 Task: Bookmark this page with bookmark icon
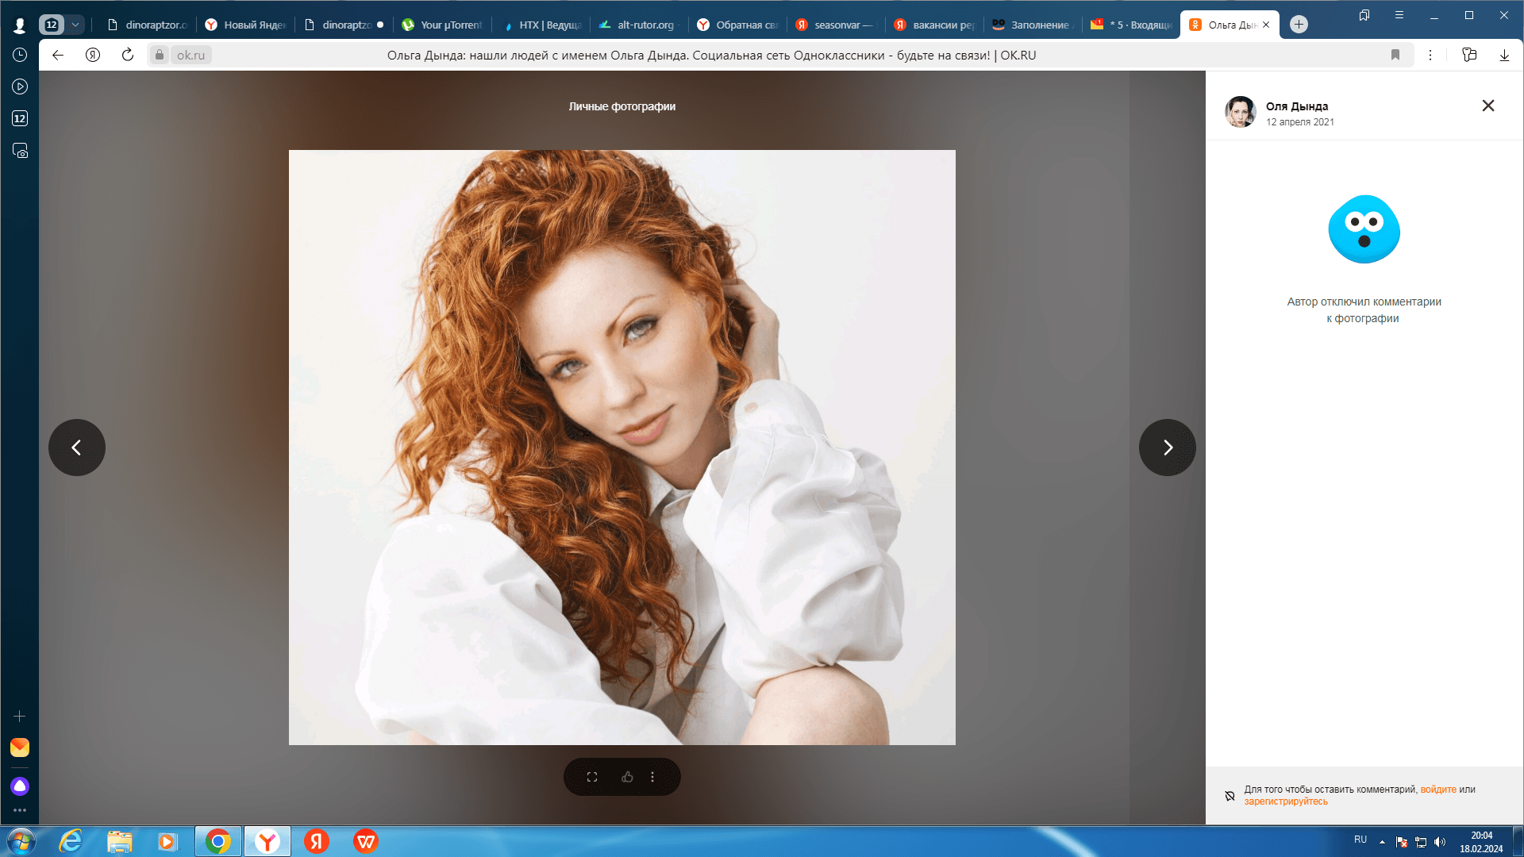point(1395,55)
